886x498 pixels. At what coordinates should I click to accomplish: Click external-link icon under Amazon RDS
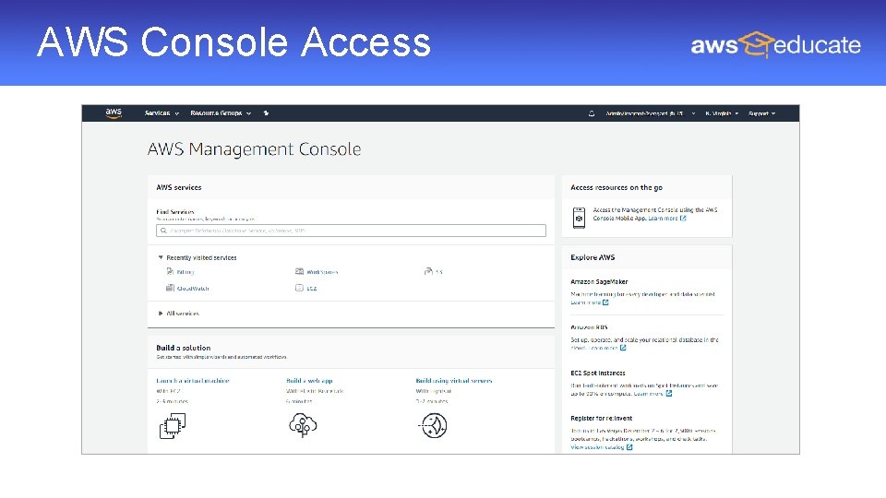[x=623, y=348]
